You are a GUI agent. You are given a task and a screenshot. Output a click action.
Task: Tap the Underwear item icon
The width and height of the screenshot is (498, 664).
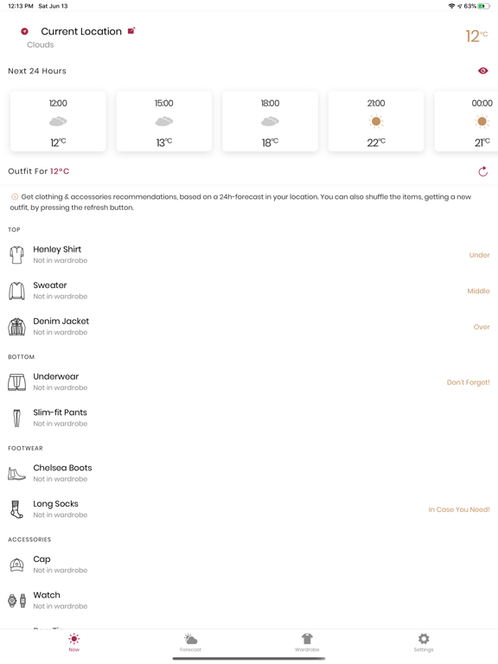(17, 382)
